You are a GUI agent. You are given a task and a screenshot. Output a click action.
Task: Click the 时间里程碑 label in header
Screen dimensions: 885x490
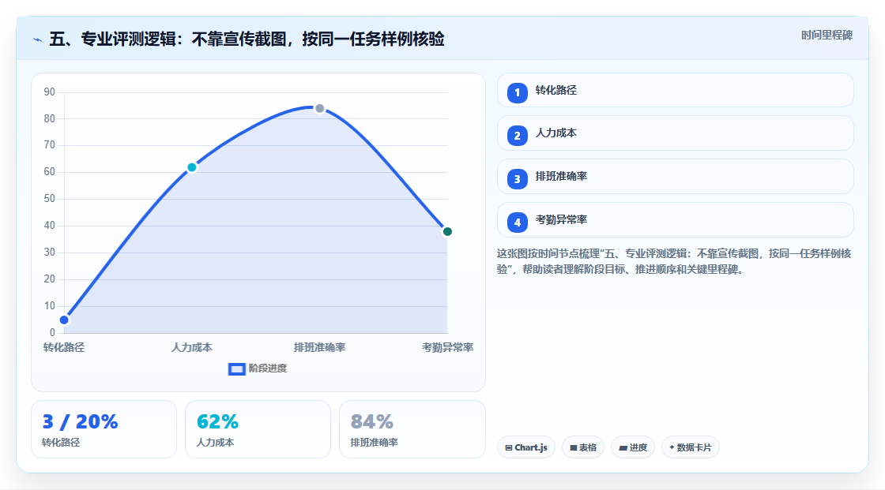pyautogui.click(x=827, y=36)
